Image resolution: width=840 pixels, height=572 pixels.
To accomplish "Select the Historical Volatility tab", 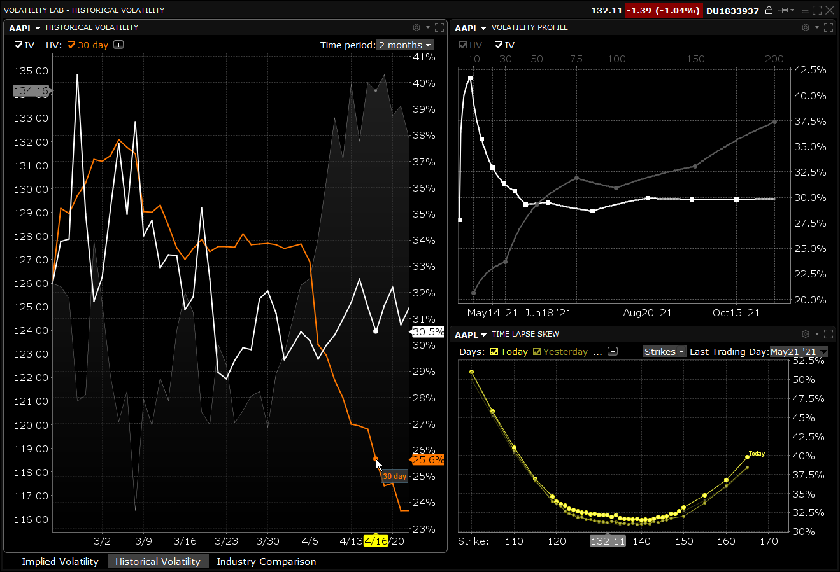I will tap(158, 562).
